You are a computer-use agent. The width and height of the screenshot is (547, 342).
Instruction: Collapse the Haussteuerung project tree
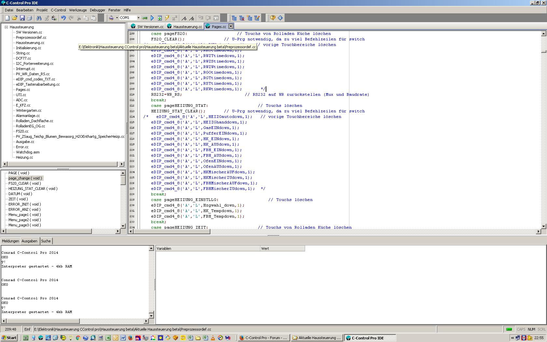6,27
